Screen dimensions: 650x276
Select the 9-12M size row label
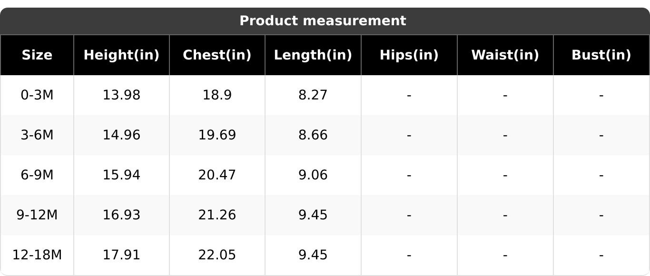coord(37,215)
